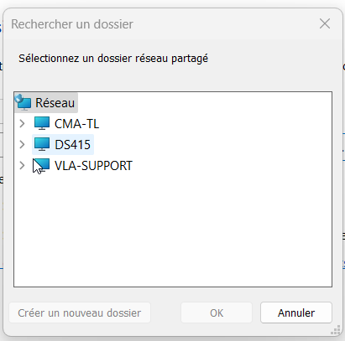Screen dimensions: 345x341
Task: Cancel the dialog with Annuler
Action: (x=296, y=313)
